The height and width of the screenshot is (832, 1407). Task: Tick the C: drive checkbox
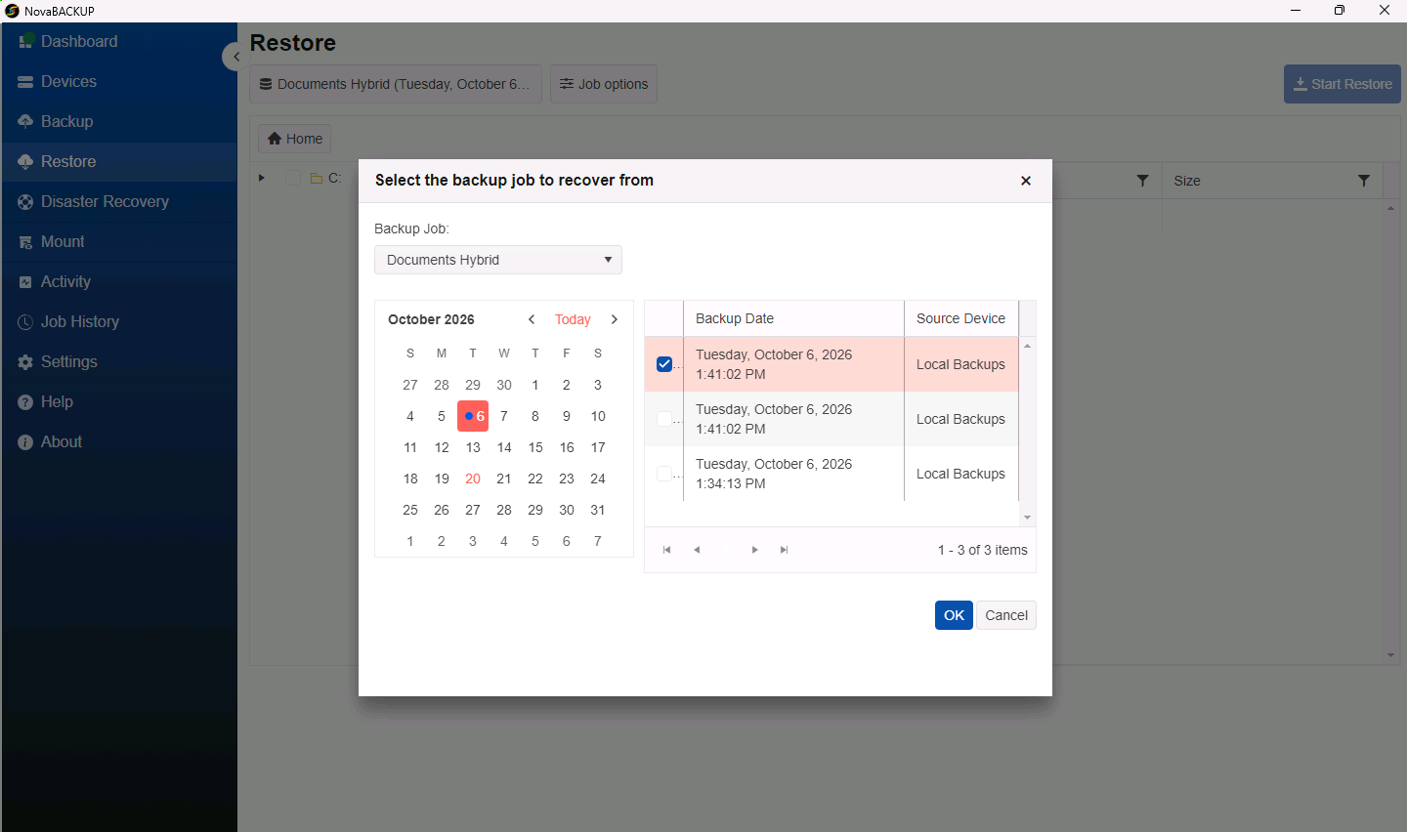click(293, 178)
